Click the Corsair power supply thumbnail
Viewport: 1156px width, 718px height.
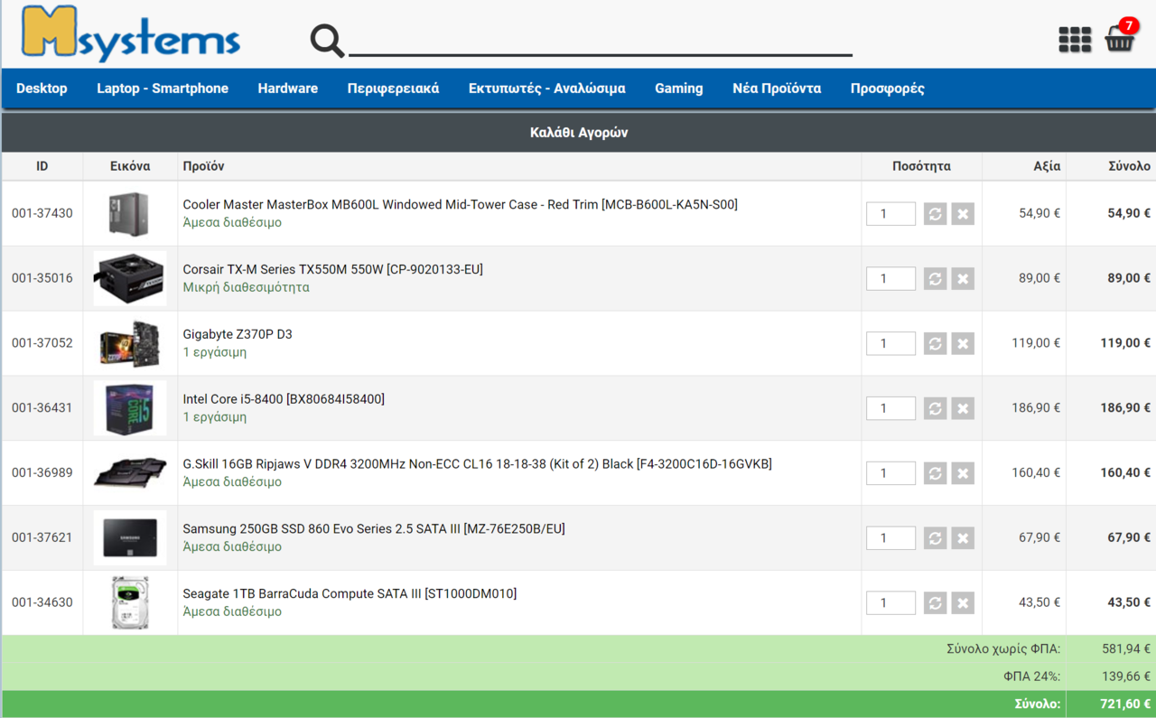(130, 278)
